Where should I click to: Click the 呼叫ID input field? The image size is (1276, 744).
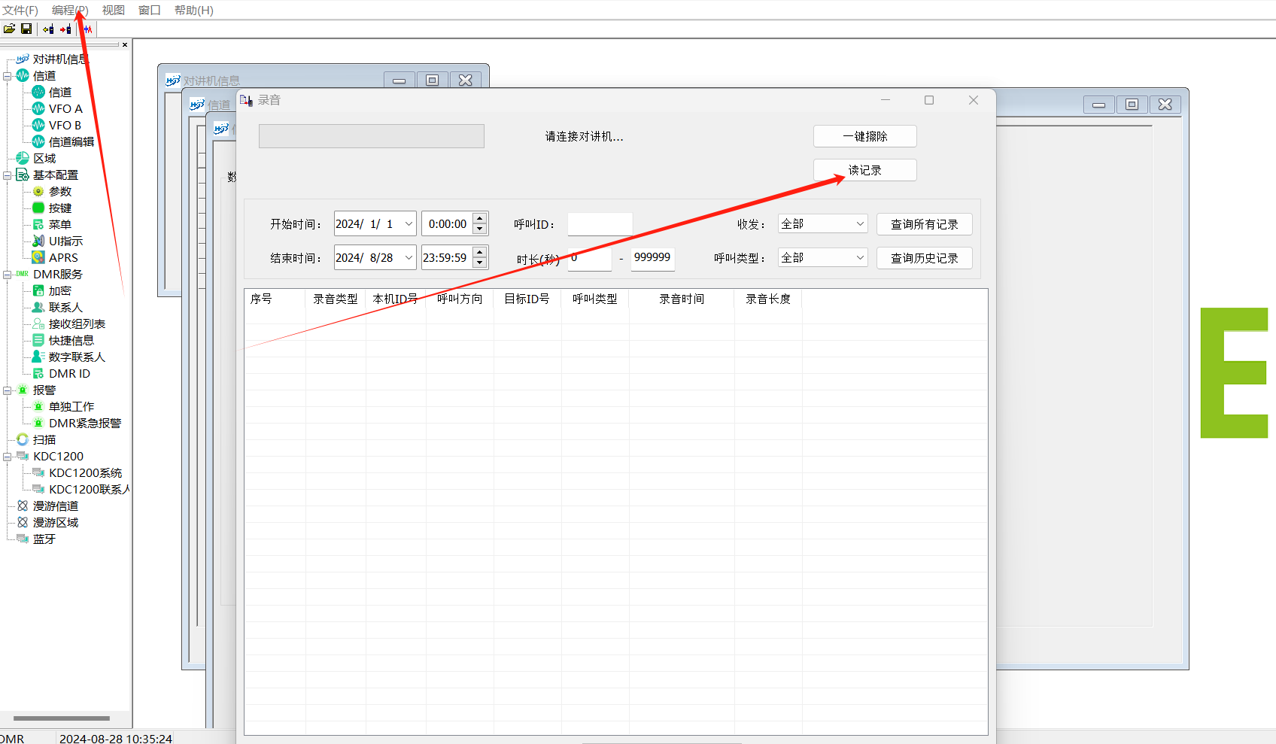[x=600, y=224]
